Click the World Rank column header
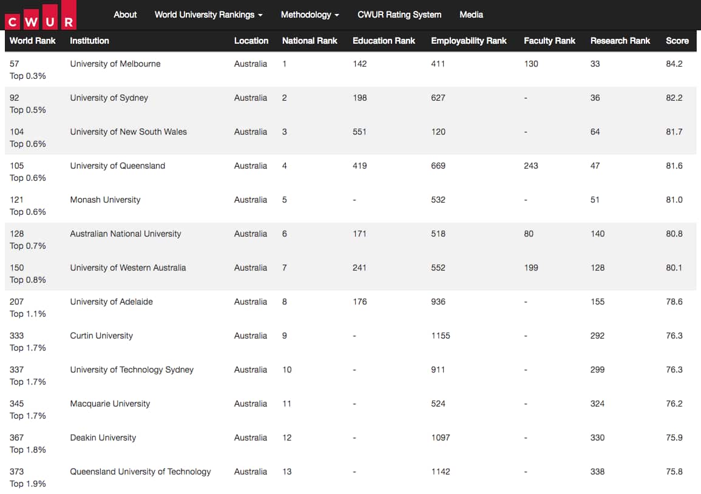701x494 pixels. pyautogui.click(x=33, y=41)
